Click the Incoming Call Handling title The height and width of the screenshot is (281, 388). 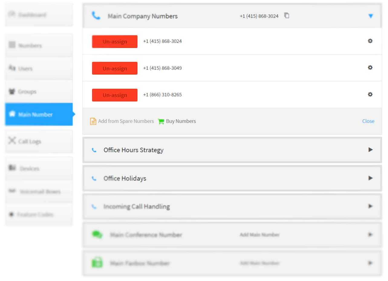[137, 207]
